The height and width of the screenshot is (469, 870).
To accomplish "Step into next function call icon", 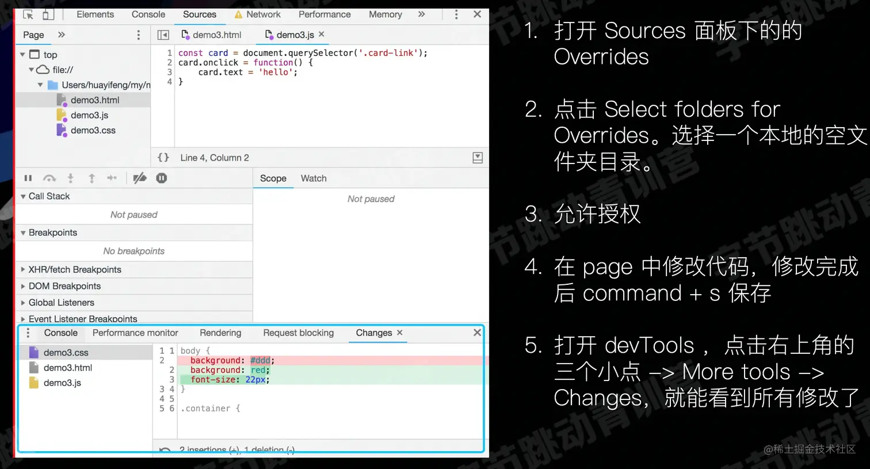I will point(70,178).
